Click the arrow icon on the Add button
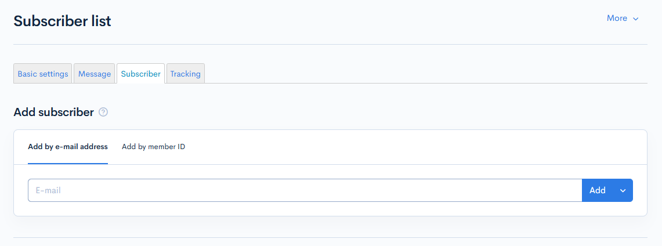This screenshot has height=246, width=662. pos(623,190)
